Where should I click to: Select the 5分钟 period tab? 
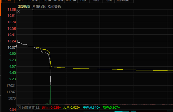[33, 1]
